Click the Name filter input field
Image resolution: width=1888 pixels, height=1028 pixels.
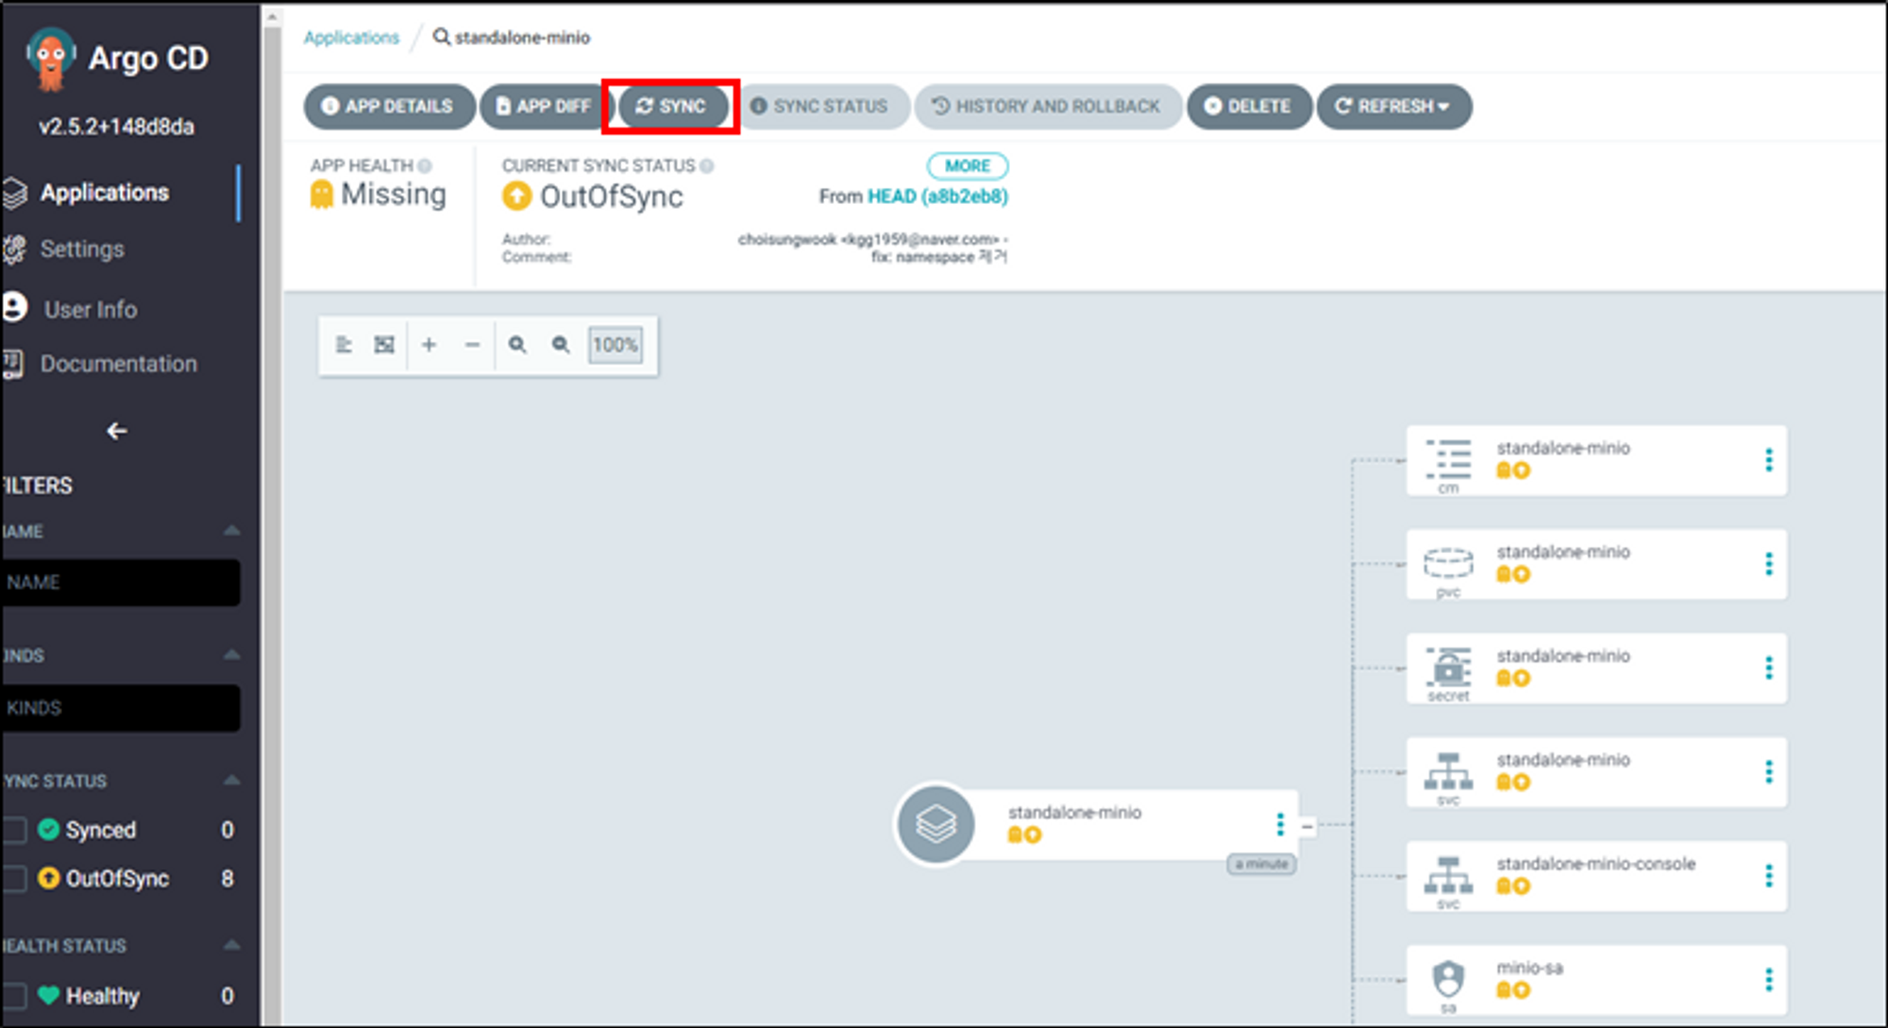pyautogui.click(x=121, y=582)
